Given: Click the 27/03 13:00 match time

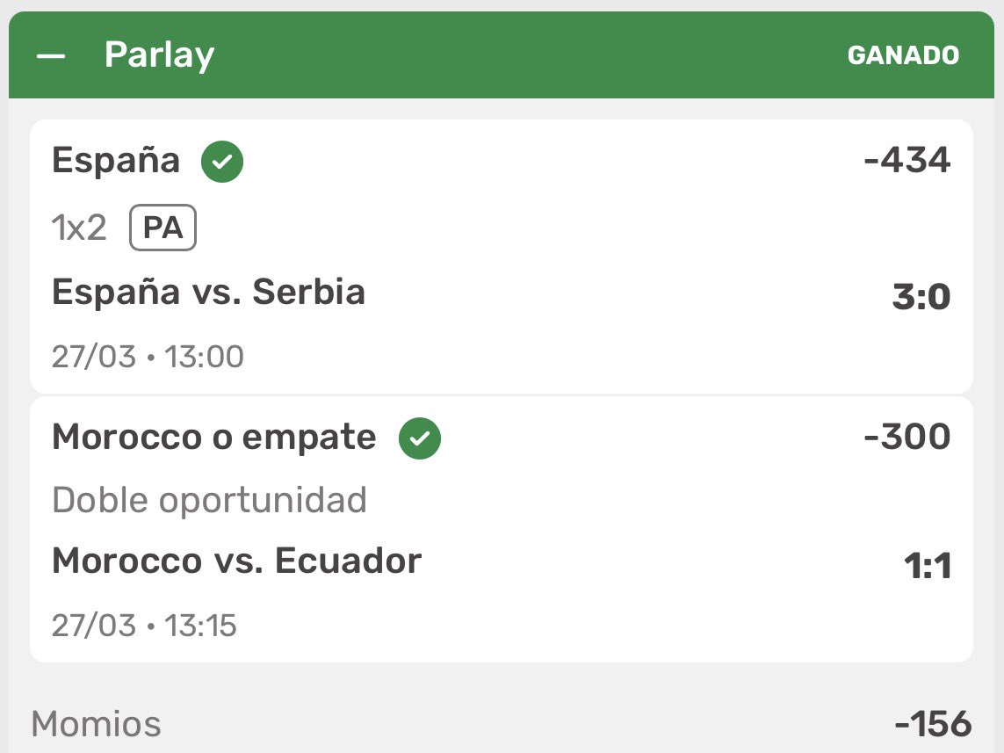Looking at the screenshot, I should (148, 356).
